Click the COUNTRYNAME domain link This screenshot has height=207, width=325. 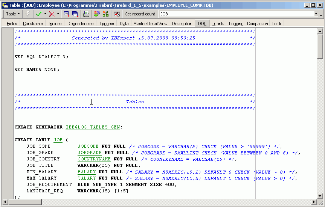click(94, 159)
